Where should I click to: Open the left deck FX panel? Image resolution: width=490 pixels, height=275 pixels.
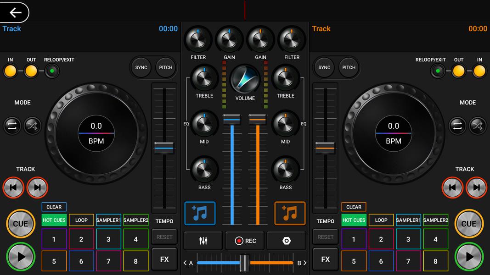tap(164, 259)
